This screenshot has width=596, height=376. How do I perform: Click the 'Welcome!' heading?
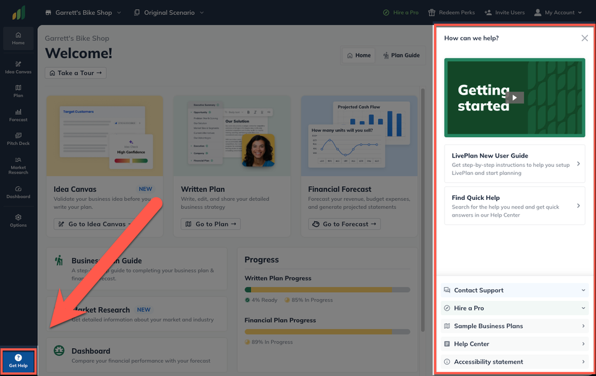(x=79, y=53)
